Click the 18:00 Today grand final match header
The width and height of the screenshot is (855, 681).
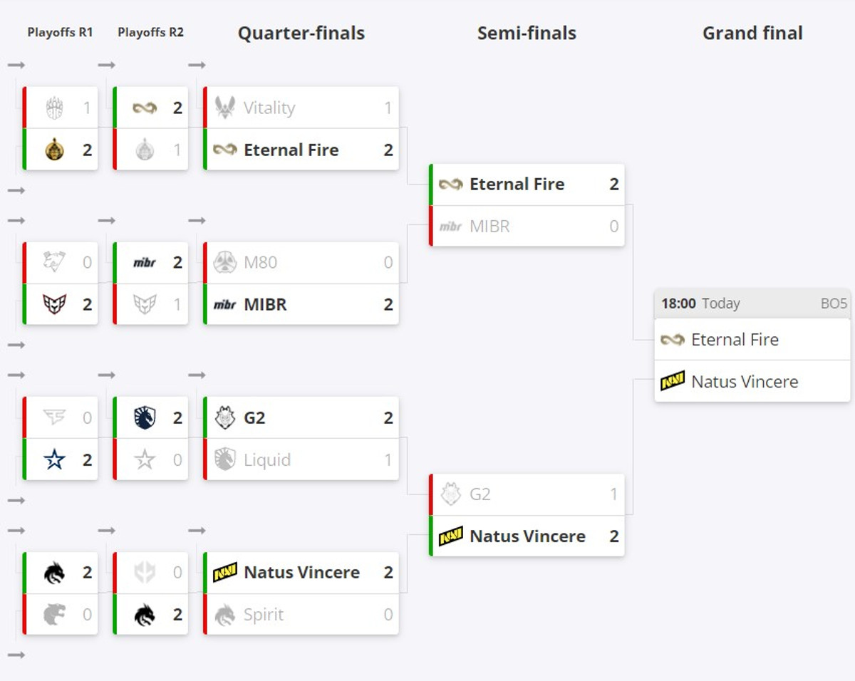(x=752, y=303)
